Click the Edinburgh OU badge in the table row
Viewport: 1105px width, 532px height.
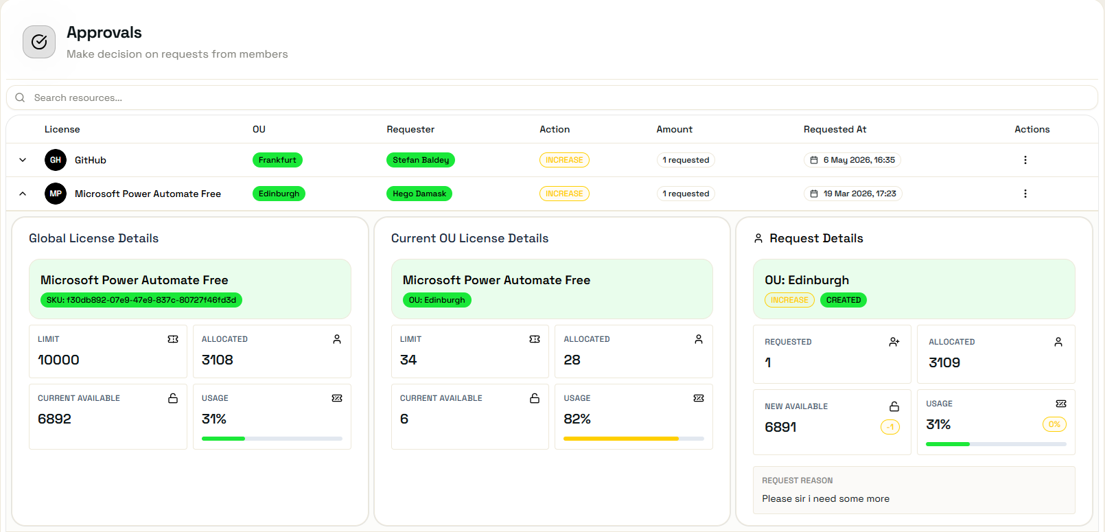pos(279,194)
